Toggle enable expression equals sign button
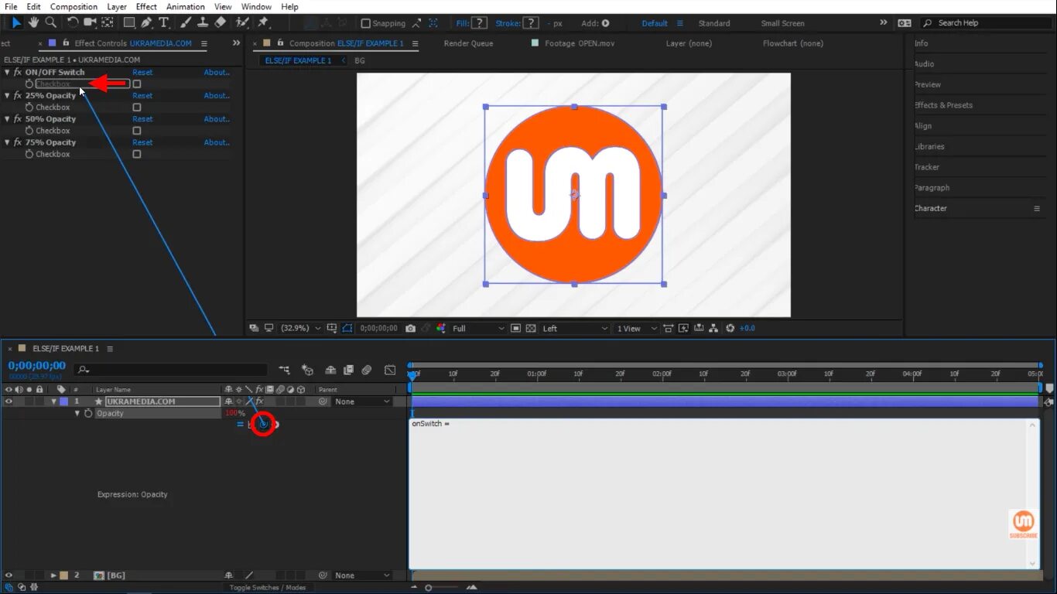The width and height of the screenshot is (1057, 594). tap(240, 424)
